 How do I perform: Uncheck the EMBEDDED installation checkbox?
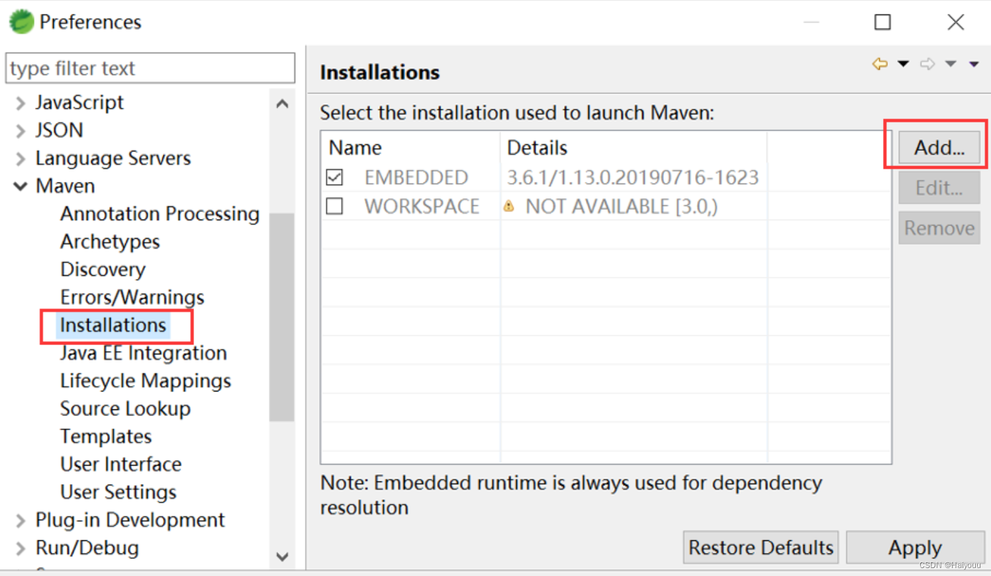334,177
